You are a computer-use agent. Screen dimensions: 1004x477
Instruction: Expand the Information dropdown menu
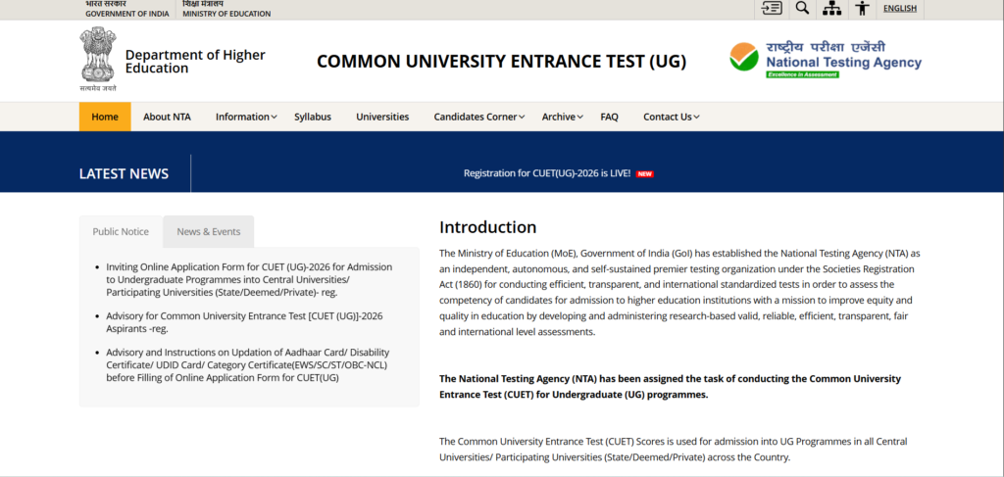point(246,117)
